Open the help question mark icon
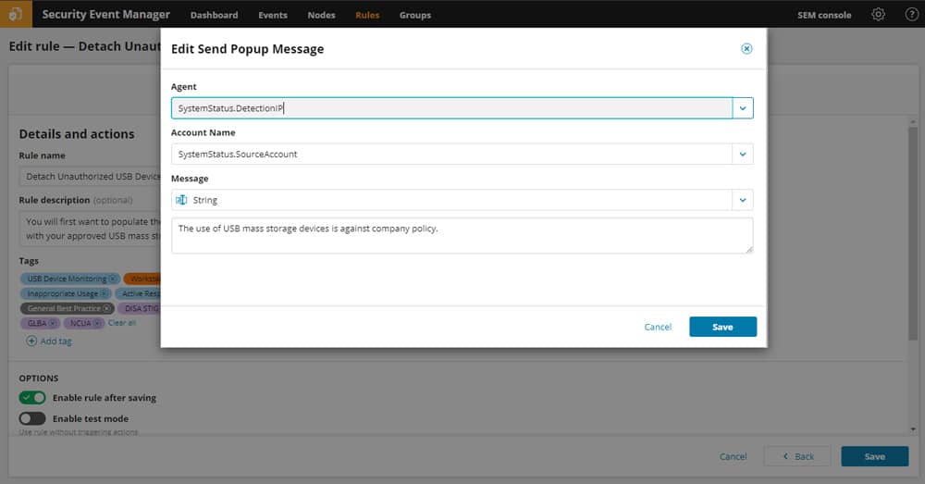This screenshot has width=925, height=484. point(911,14)
